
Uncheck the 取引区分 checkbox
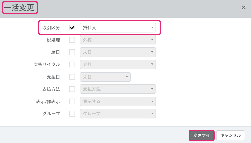(72, 28)
